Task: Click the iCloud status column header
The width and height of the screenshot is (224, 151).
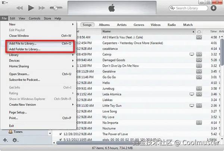Action: coord(199,32)
